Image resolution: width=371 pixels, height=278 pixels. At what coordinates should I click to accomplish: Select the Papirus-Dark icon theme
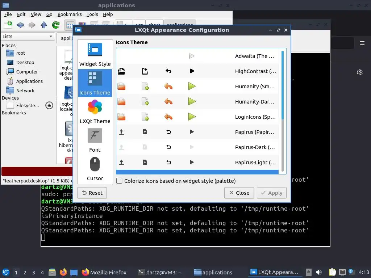click(197, 147)
